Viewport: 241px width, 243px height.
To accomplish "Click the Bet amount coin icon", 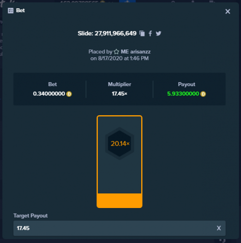I will coord(69,94).
